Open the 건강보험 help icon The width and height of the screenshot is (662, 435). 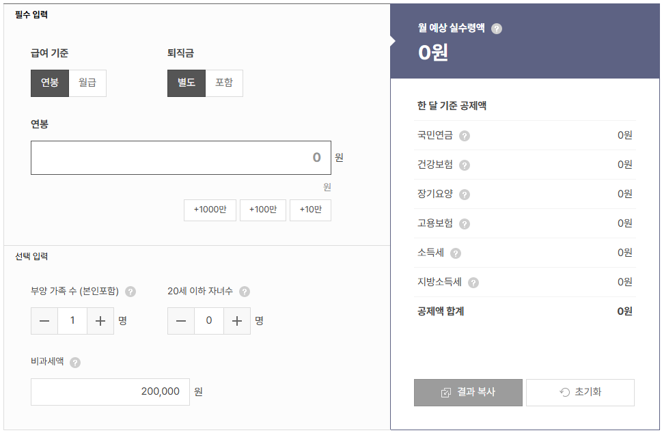465,165
